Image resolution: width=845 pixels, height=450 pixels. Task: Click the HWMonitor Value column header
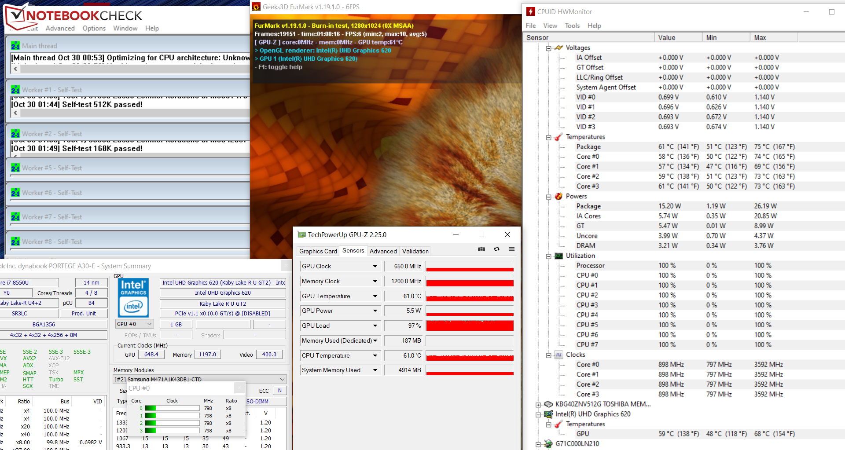click(678, 37)
